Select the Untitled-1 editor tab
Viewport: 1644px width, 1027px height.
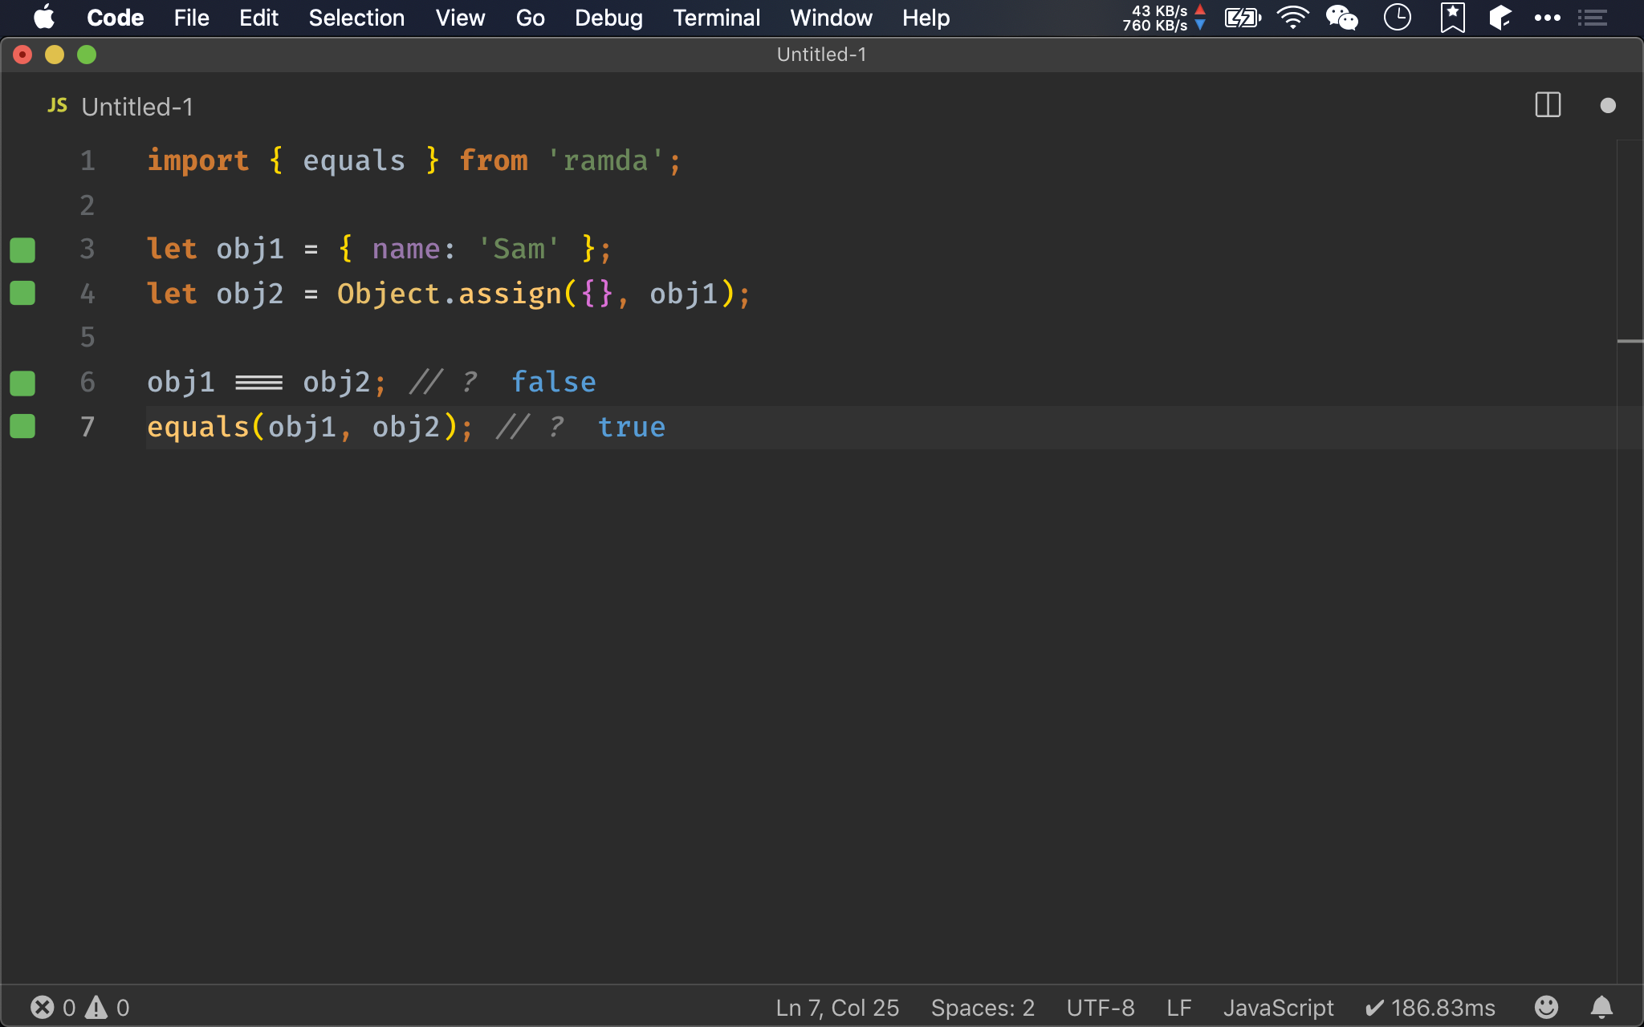click(136, 107)
